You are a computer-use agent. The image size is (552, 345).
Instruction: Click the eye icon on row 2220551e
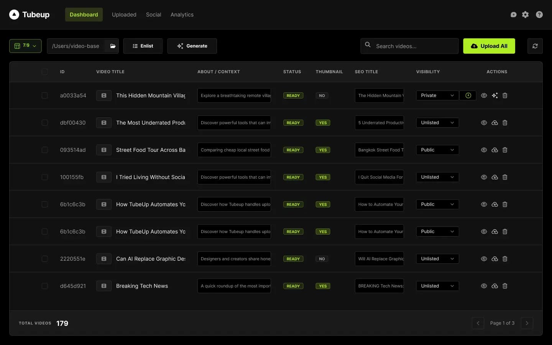pos(484,259)
